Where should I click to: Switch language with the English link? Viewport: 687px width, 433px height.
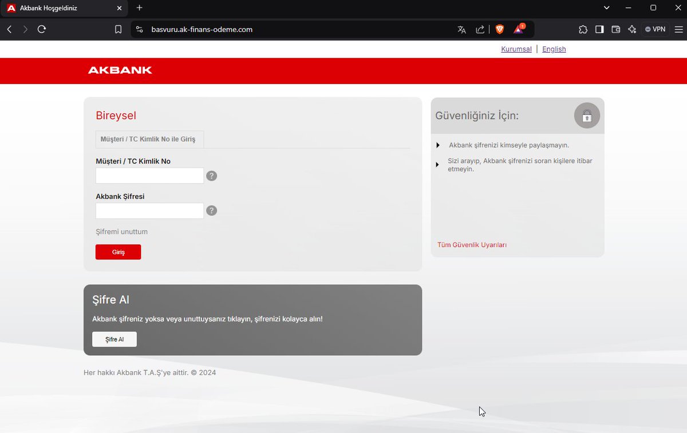click(554, 49)
